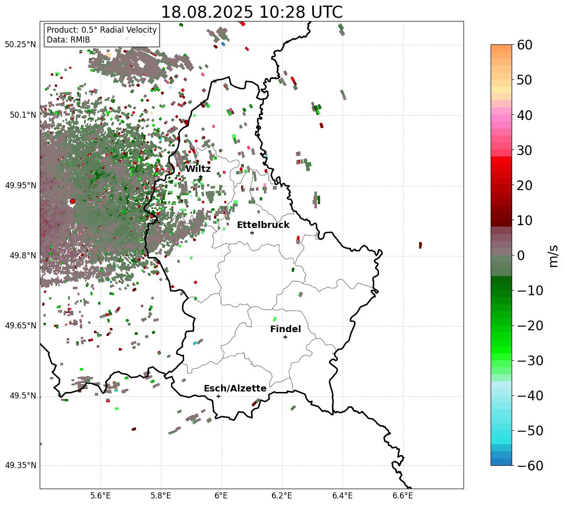
Task: Click the 49.65°N latitude label
Action: click(x=21, y=326)
